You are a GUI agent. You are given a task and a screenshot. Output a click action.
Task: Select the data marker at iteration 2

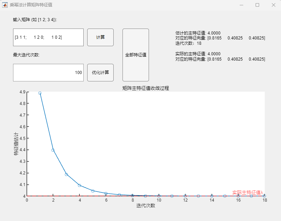[53, 150]
